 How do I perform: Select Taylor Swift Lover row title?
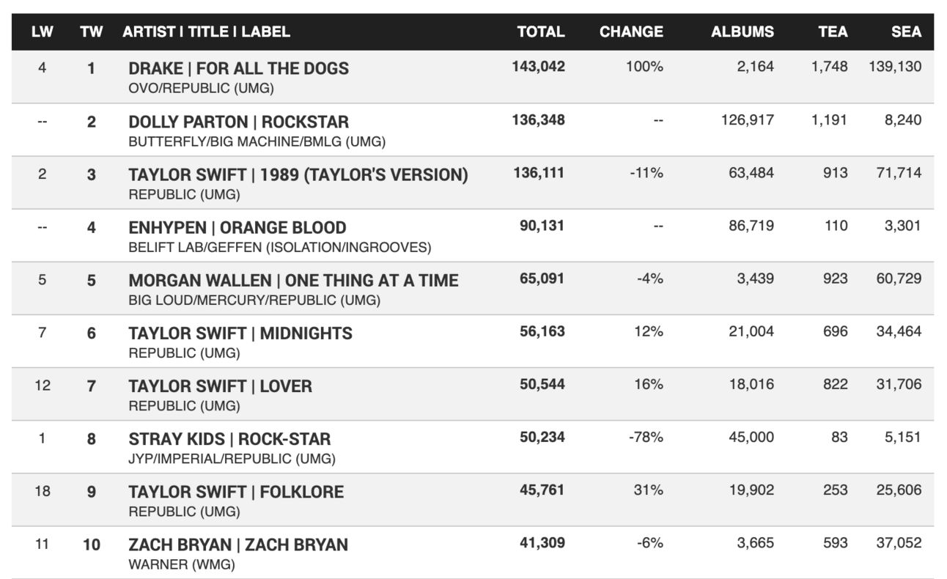[x=220, y=386]
